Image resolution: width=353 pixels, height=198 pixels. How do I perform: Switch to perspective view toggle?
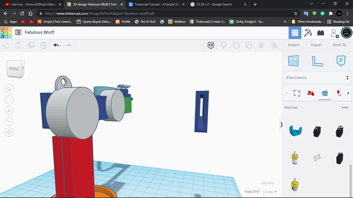pyautogui.click(x=9, y=132)
